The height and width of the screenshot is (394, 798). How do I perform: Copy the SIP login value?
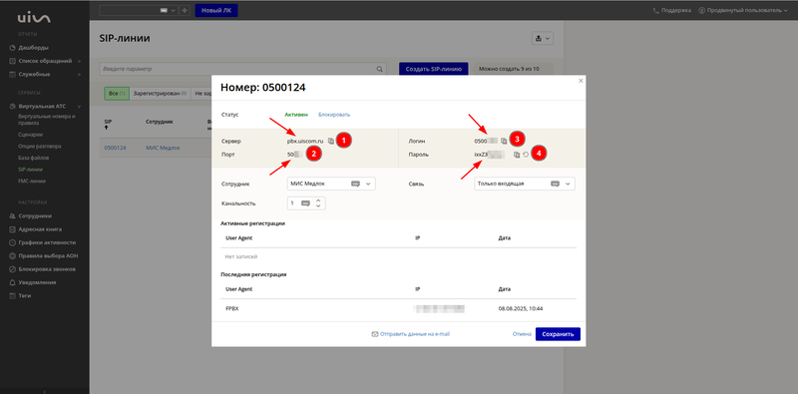click(504, 141)
